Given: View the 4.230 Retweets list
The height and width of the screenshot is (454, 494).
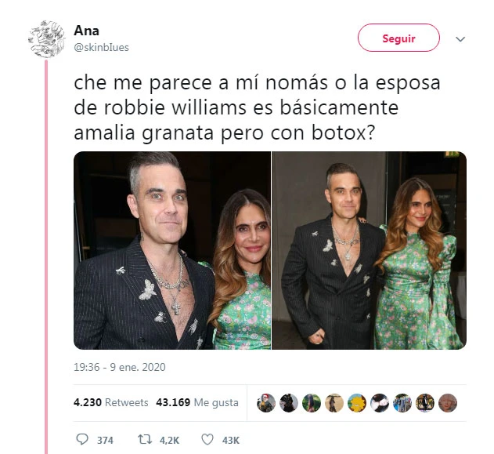Looking at the screenshot, I should [111, 402].
